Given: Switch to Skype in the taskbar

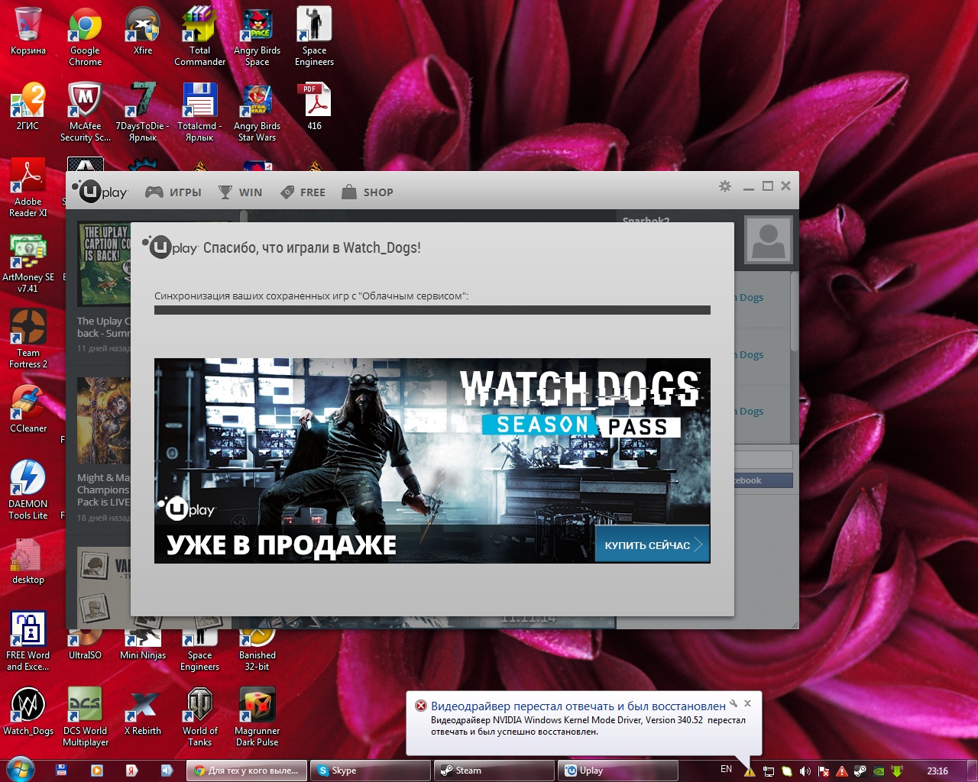Looking at the screenshot, I should pos(371,771).
